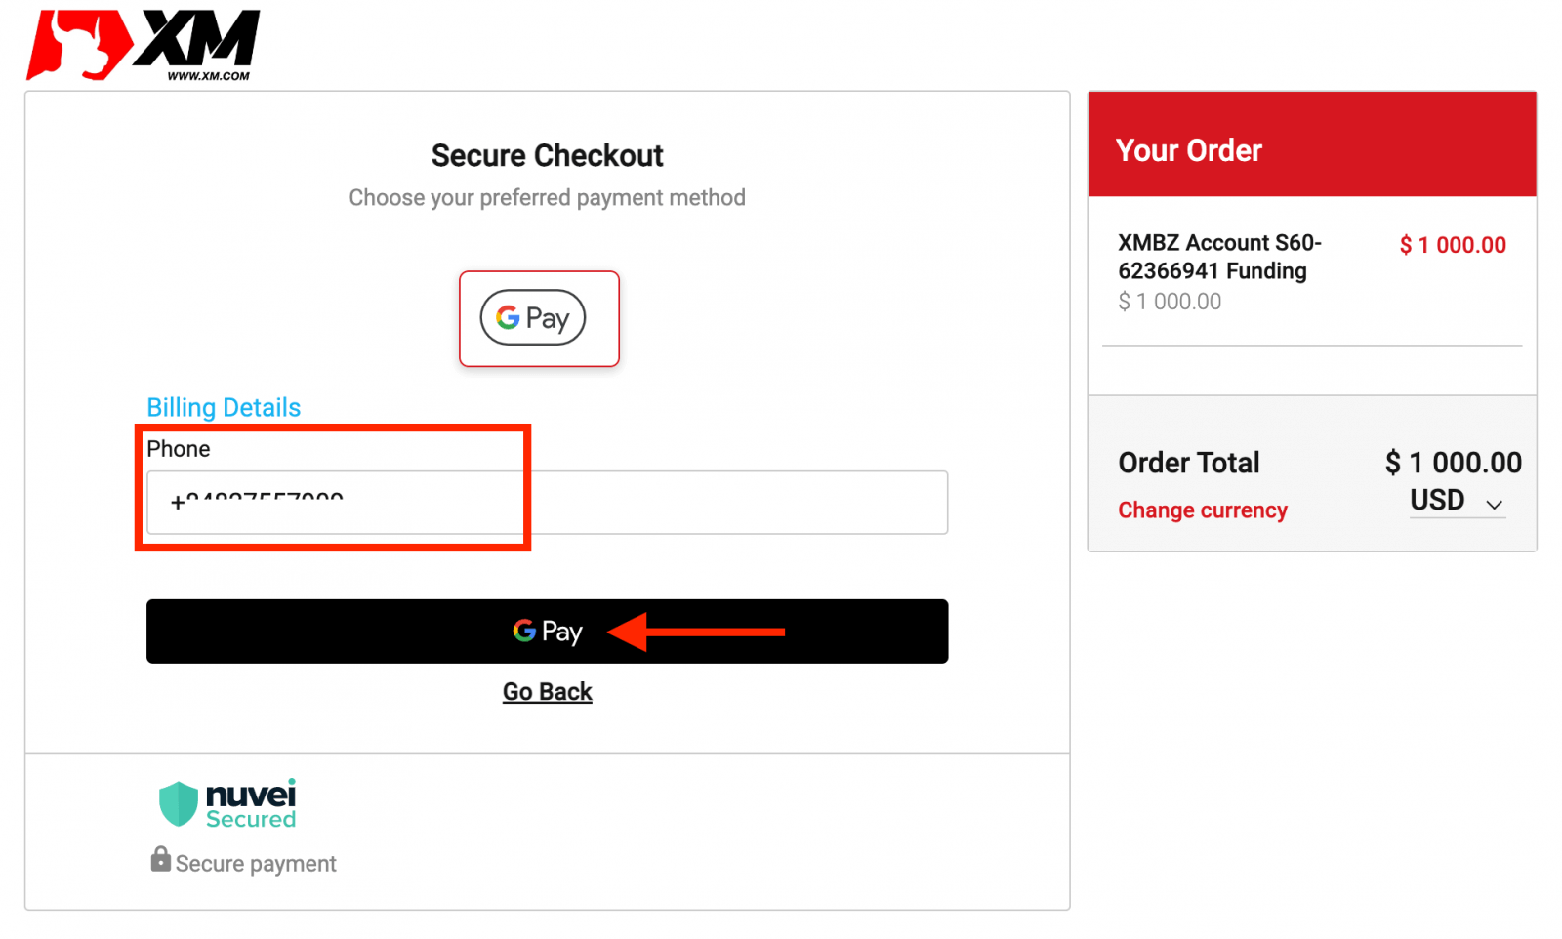Image resolution: width=1562 pixels, height=939 pixels.
Task: Click the Change currency link
Action: [1202, 510]
